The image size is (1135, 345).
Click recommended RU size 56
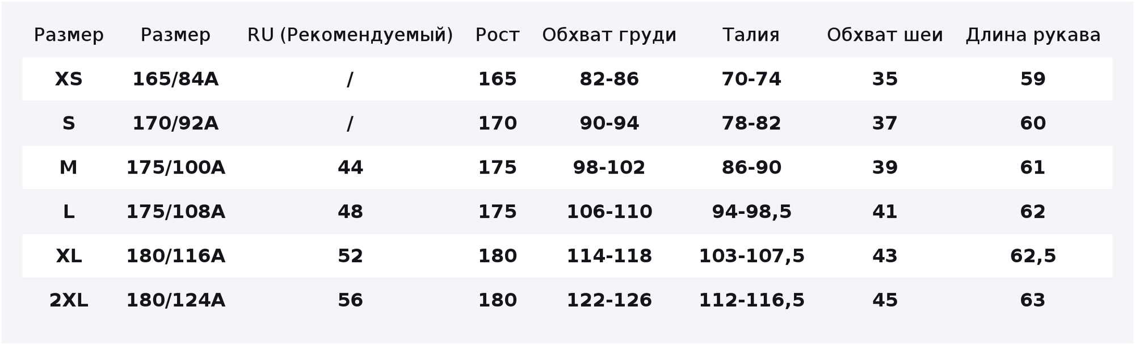pyautogui.click(x=350, y=300)
